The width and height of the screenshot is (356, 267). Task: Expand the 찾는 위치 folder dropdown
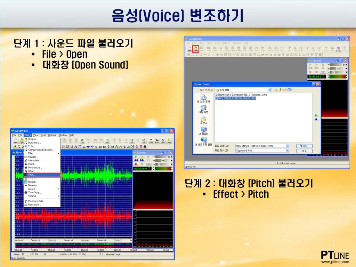point(270,90)
